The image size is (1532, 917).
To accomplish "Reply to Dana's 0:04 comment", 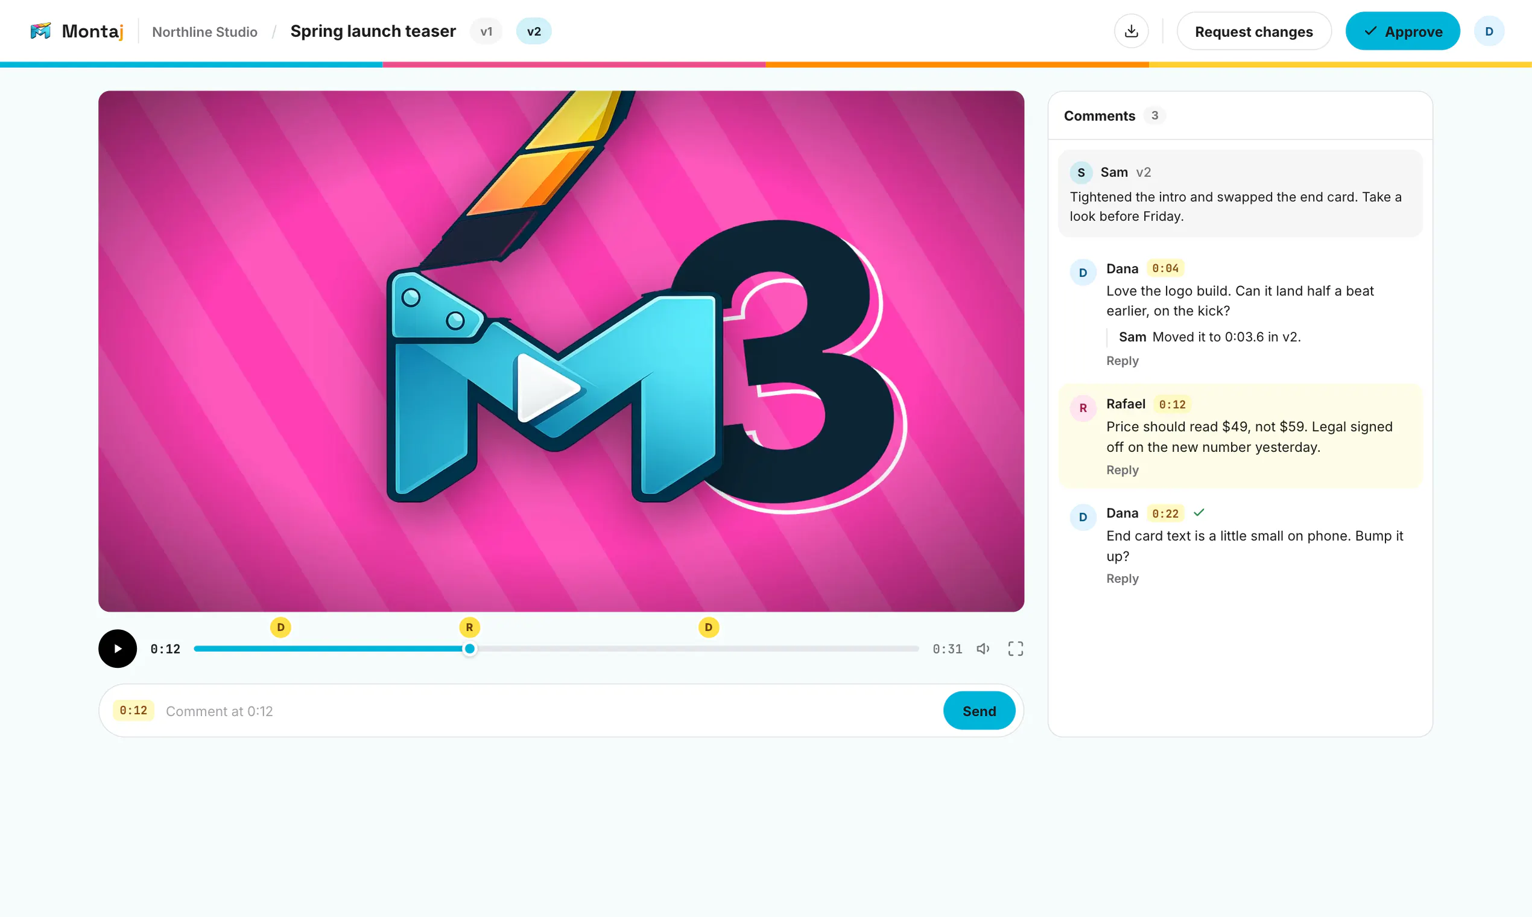I will 1122,361.
